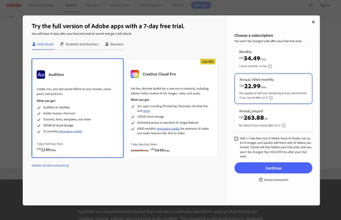Open info icon for annual billed monthly fee
The image size is (341, 220).
pos(271,98)
